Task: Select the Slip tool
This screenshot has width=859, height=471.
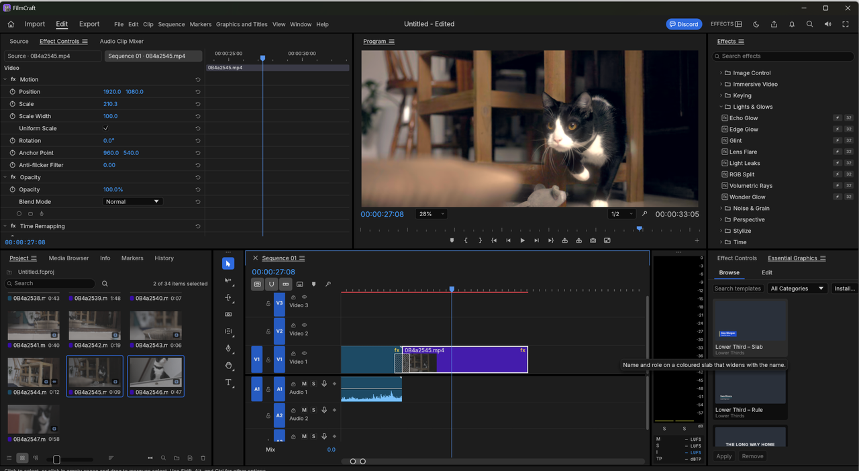Action: coord(228,331)
